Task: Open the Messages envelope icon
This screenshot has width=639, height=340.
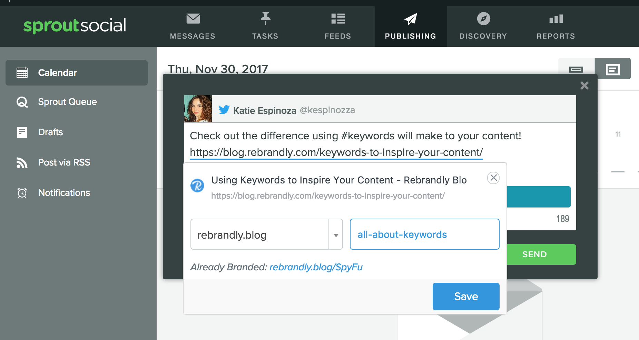Action: [x=193, y=19]
